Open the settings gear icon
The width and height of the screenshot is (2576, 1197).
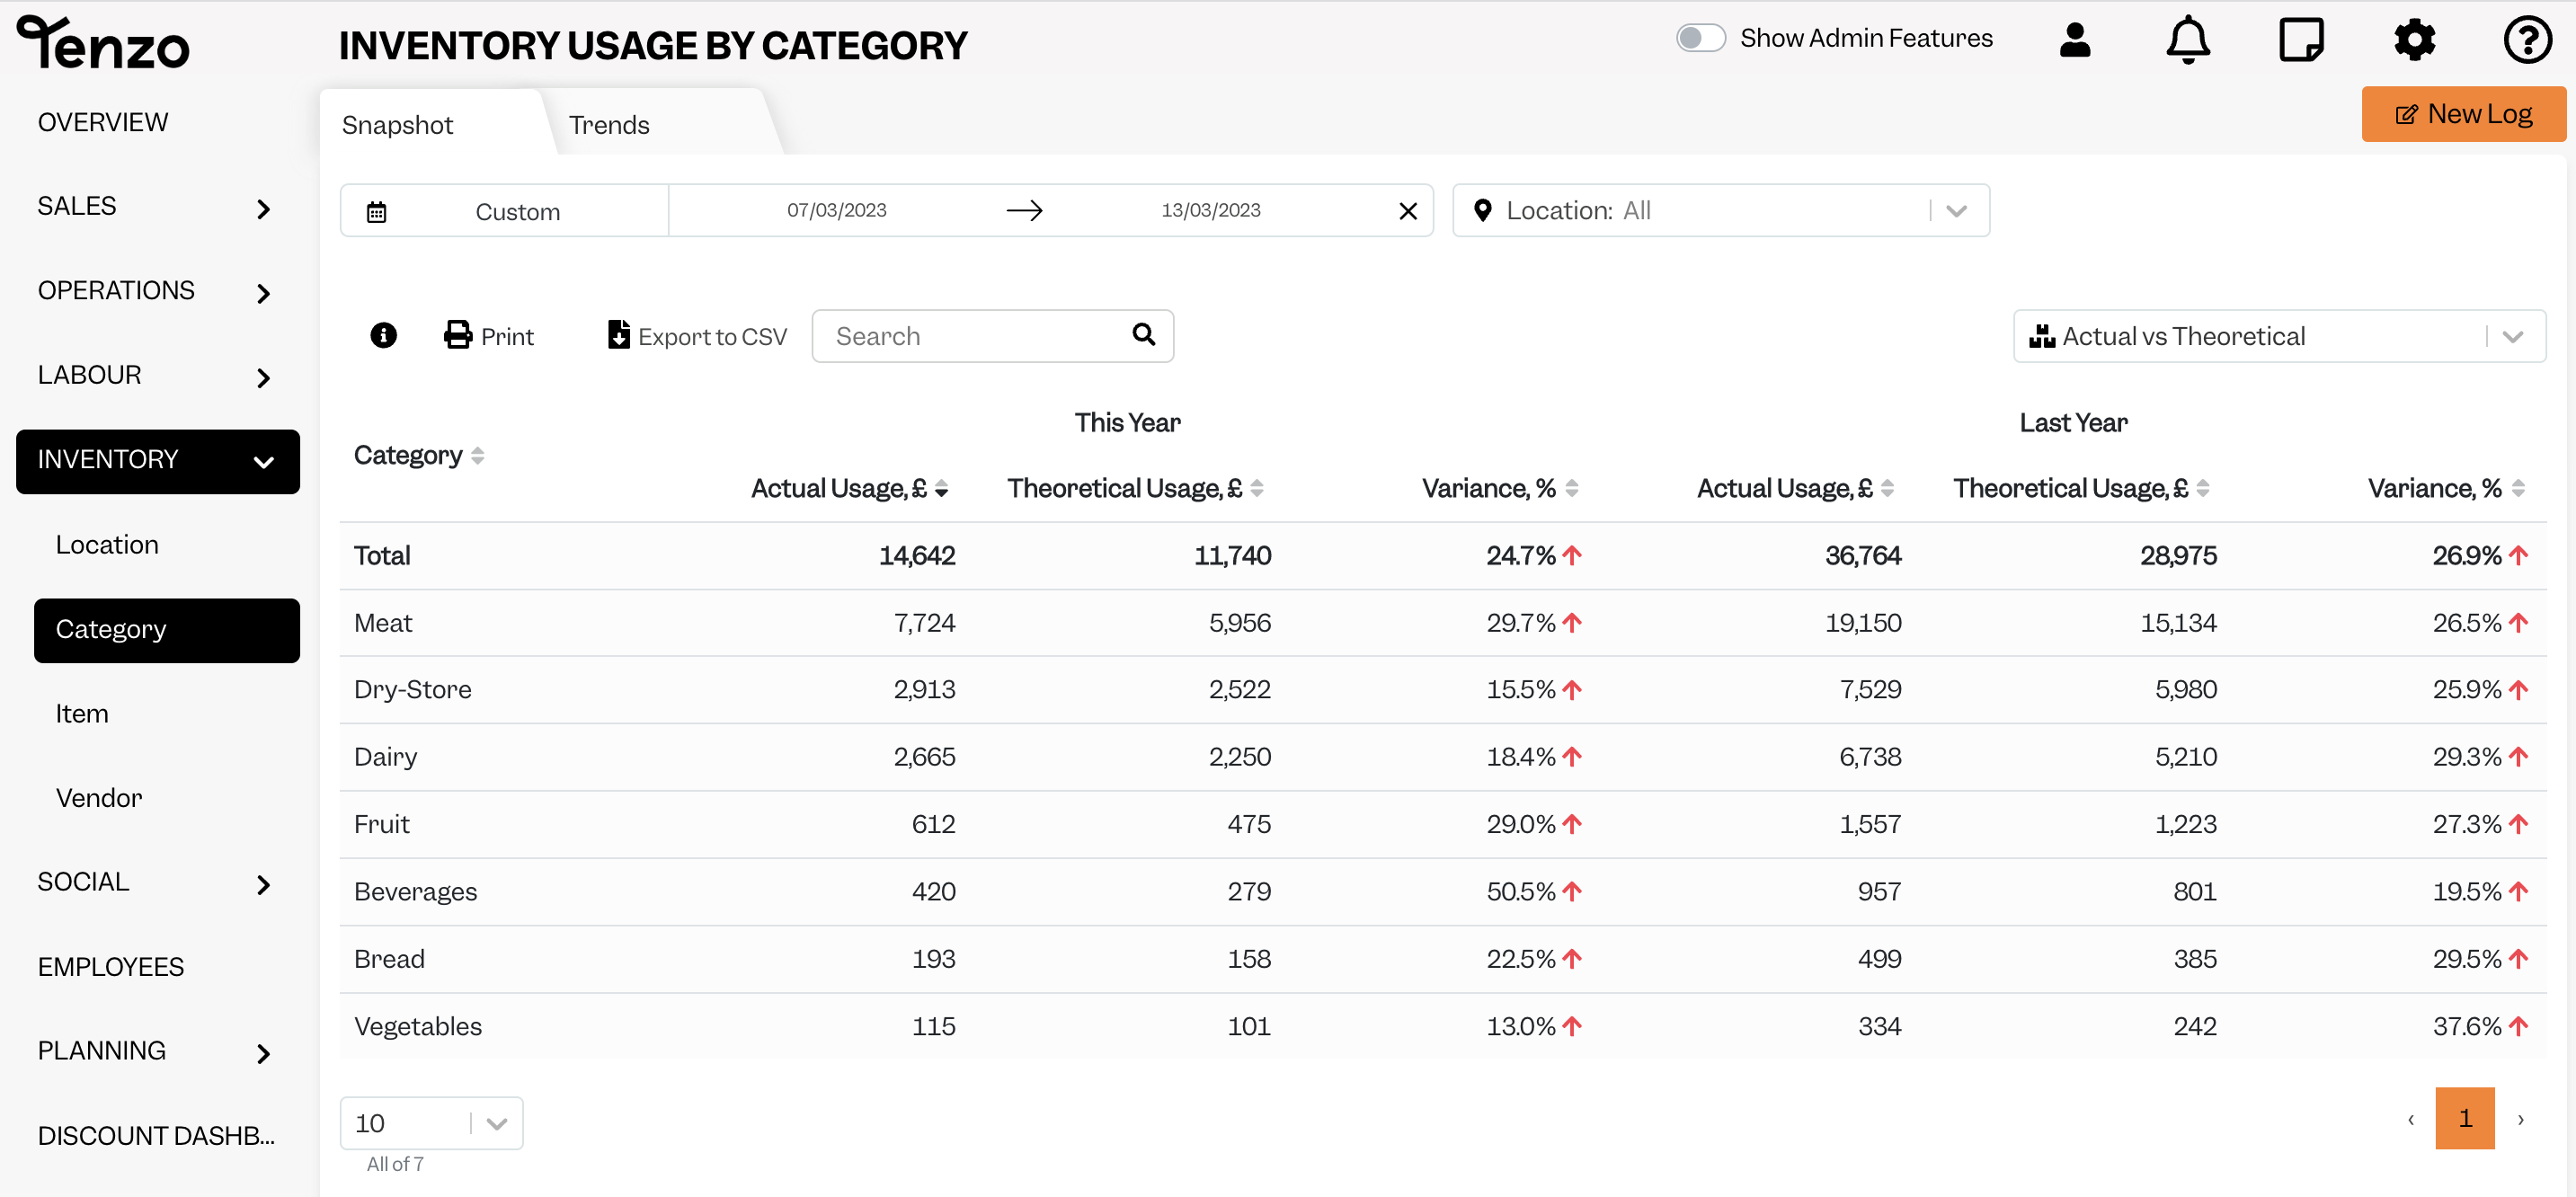point(2414,40)
